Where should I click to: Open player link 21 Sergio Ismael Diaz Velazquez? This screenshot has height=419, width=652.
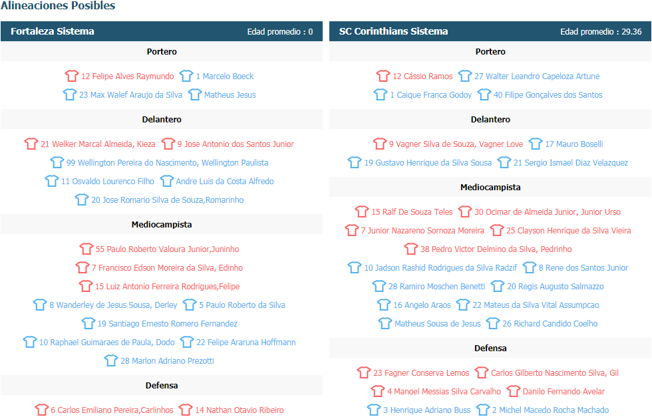pos(571,162)
